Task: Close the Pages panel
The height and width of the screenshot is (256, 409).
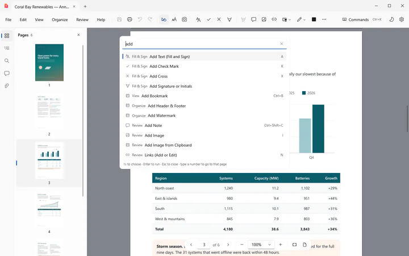Action: coord(78,35)
